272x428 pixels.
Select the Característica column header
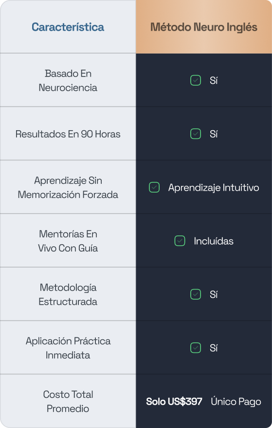click(68, 27)
